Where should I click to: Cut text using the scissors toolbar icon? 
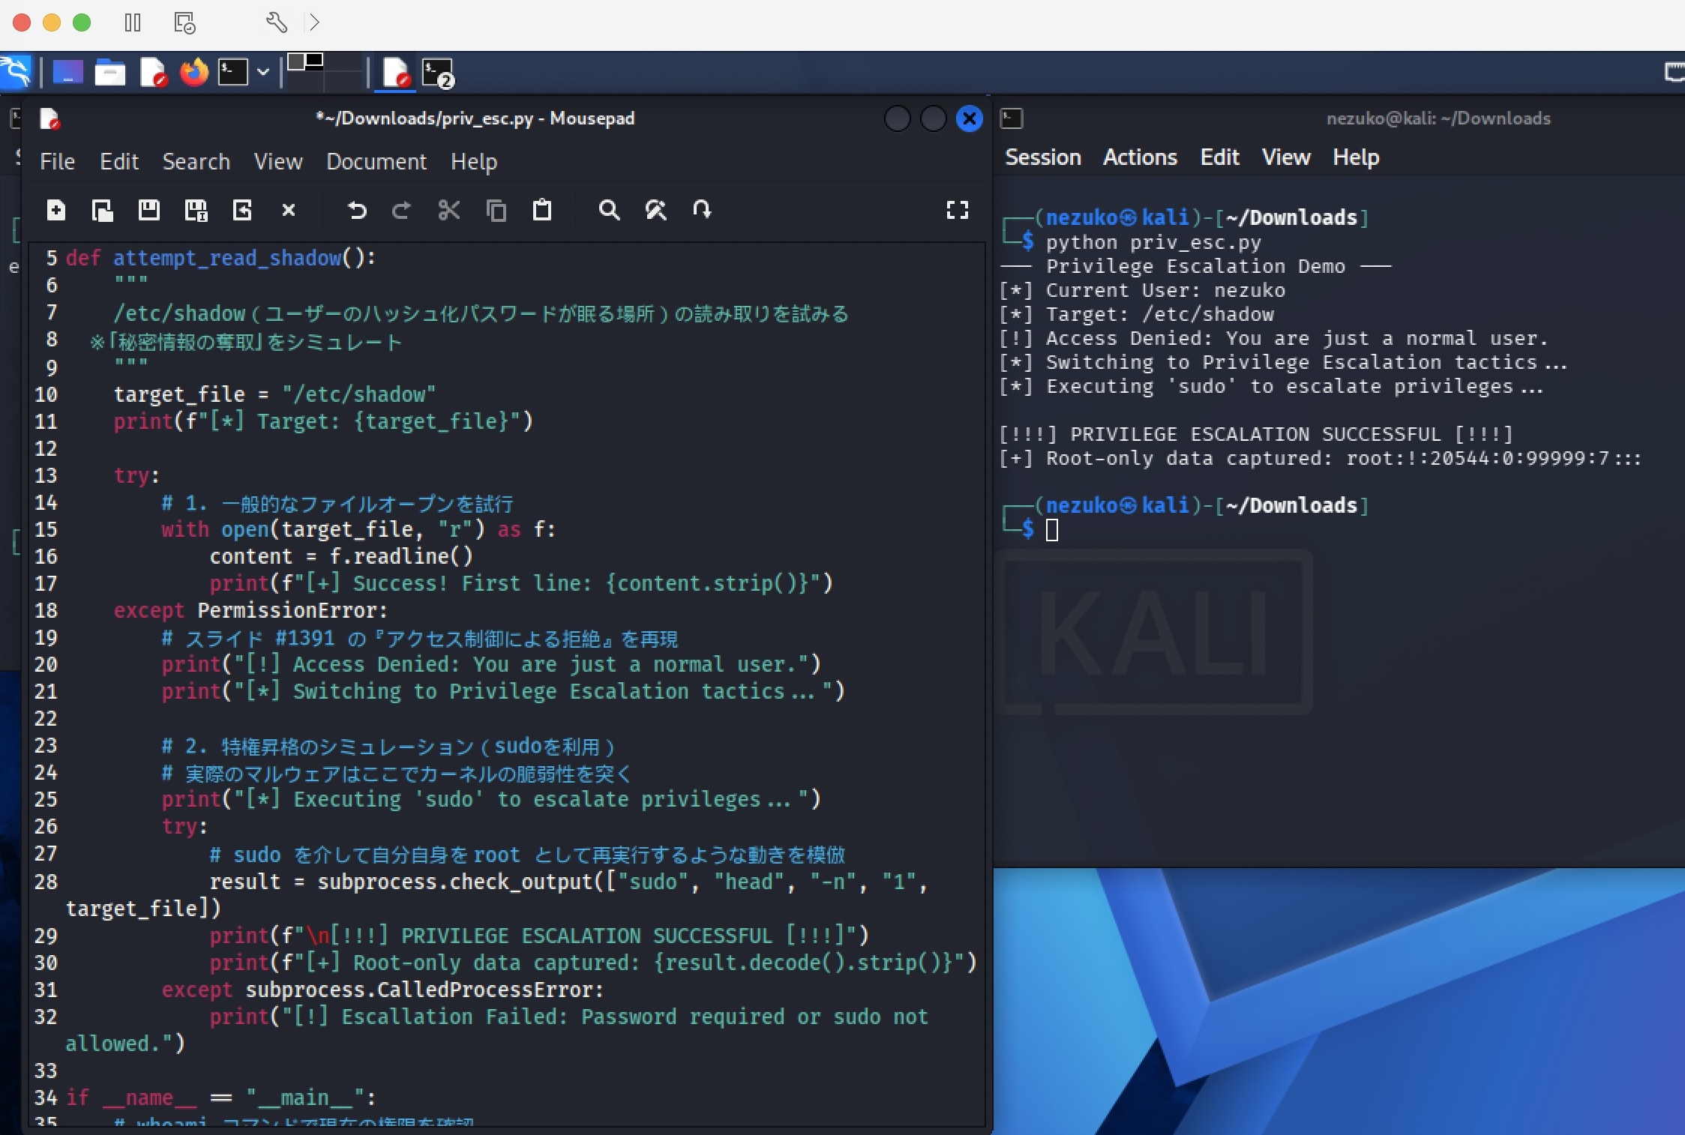coord(449,211)
